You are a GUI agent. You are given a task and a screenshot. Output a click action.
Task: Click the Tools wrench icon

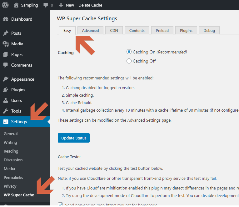[x=6, y=111]
